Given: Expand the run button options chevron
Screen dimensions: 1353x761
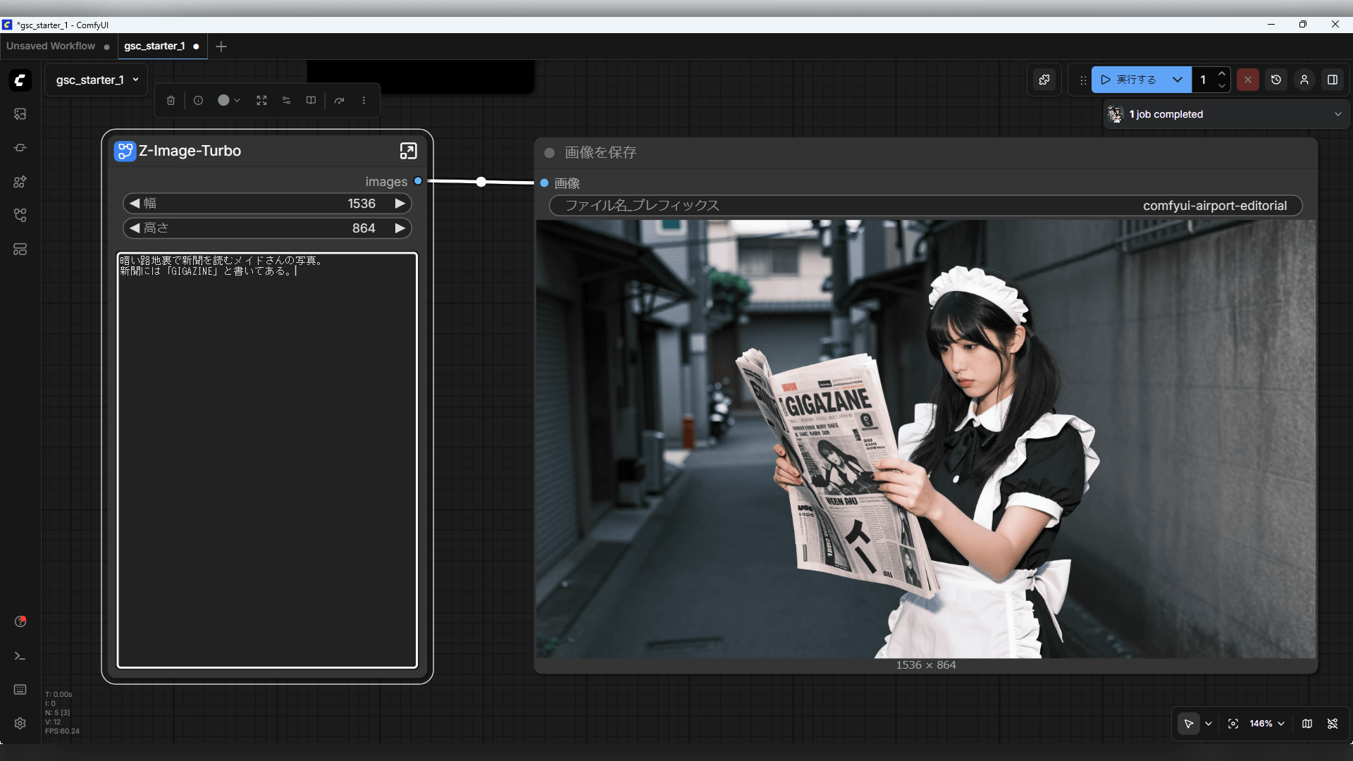Looking at the screenshot, I should click(1178, 80).
